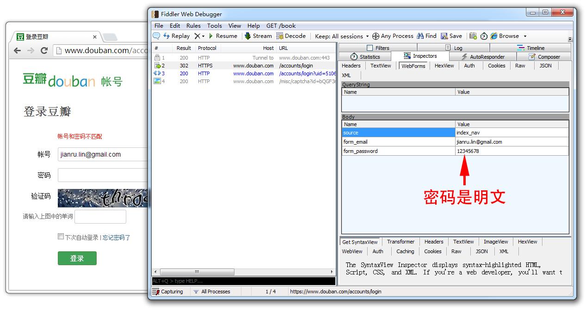Open the Help menu

pyautogui.click(x=253, y=25)
